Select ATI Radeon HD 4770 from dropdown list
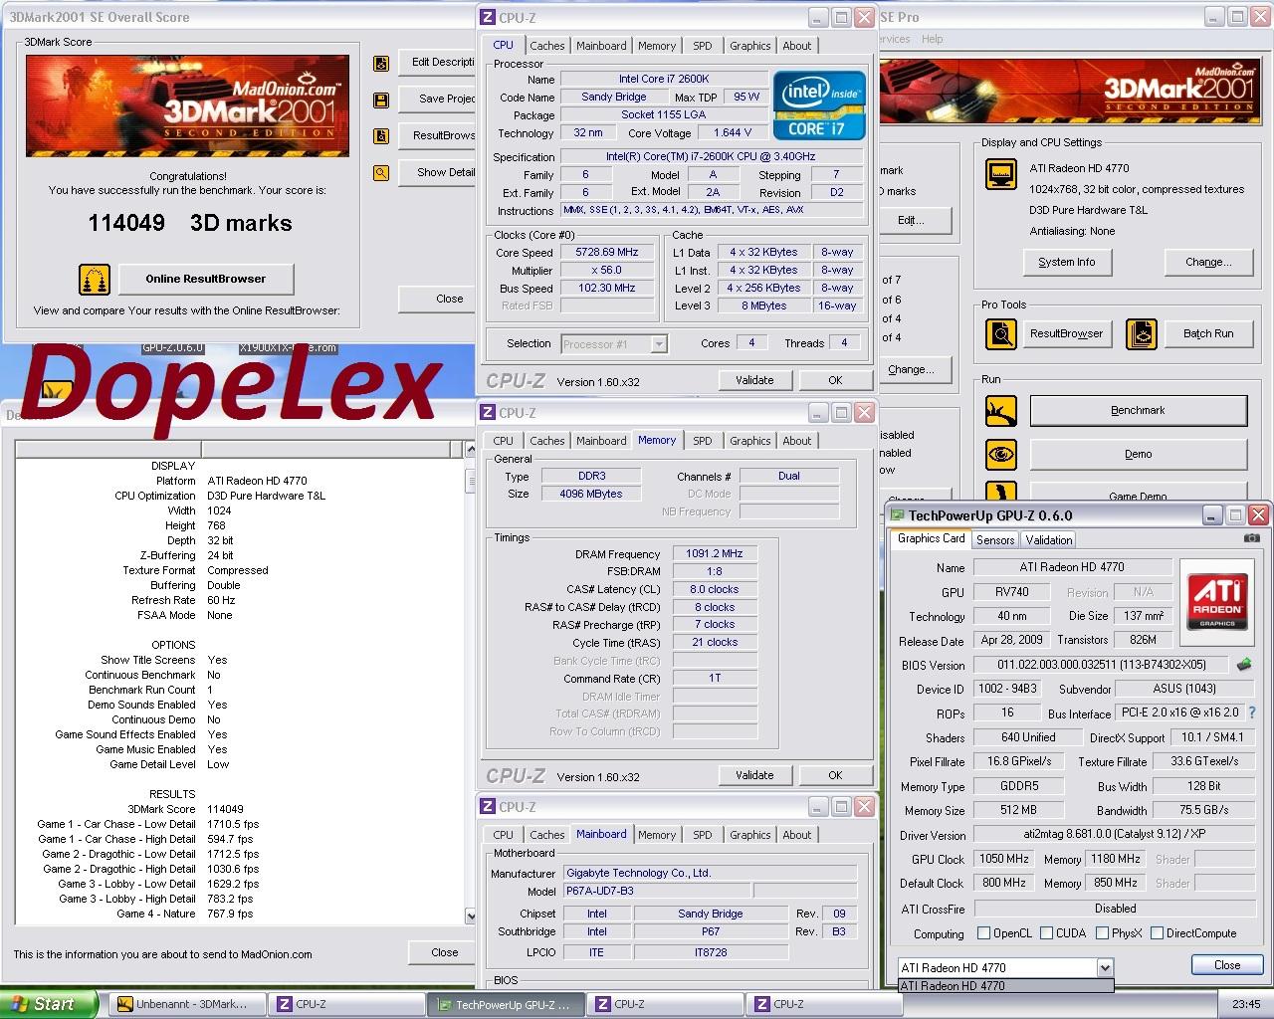Screen dimensions: 1274x1019 click(1005, 986)
